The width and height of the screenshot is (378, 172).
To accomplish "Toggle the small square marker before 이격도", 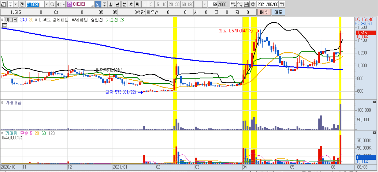I will [x=36, y=20].
